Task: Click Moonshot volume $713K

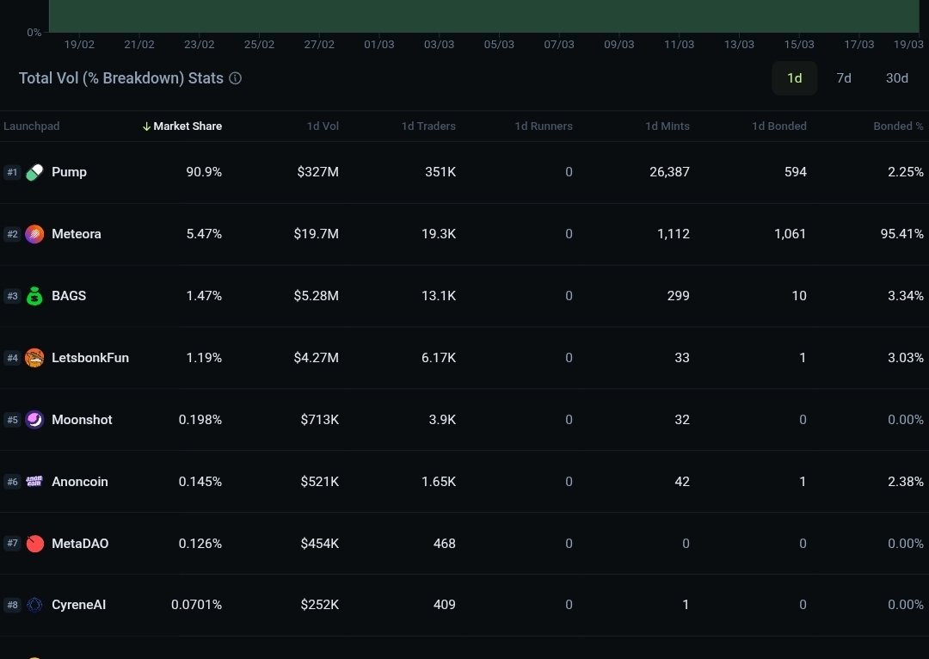Action: tap(320, 420)
